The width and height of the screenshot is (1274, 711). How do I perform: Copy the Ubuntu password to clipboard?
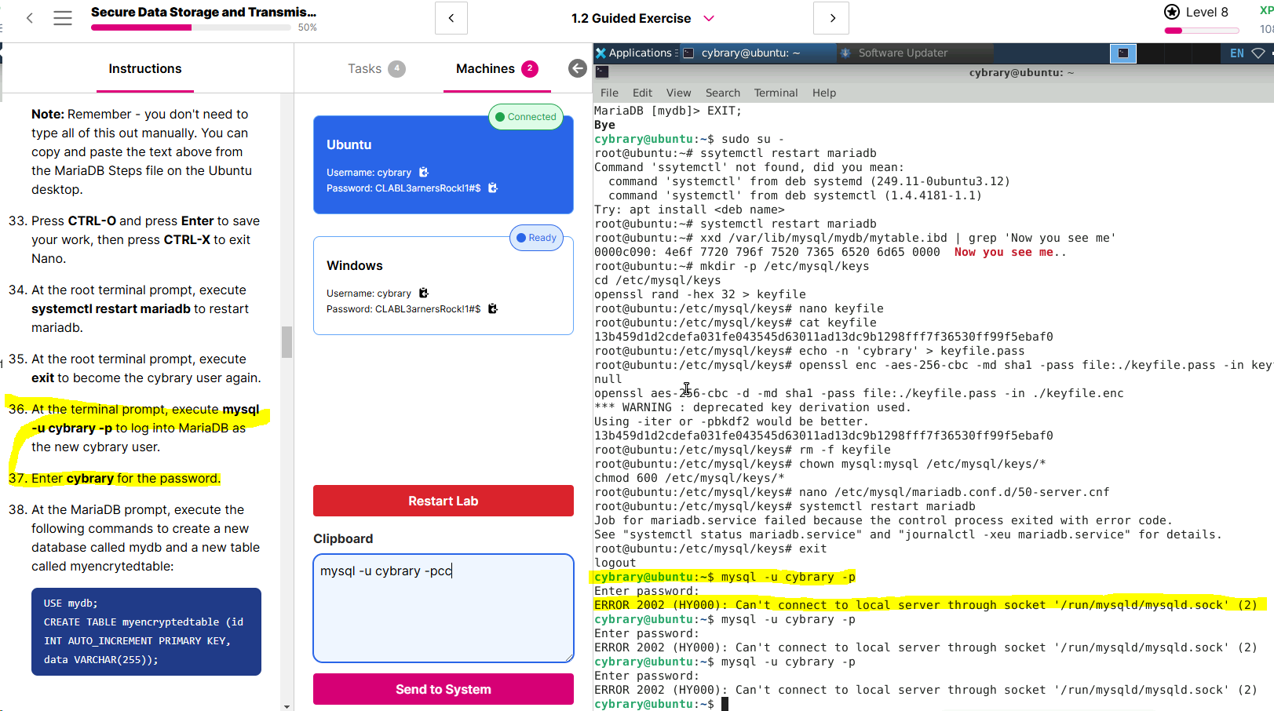(493, 188)
